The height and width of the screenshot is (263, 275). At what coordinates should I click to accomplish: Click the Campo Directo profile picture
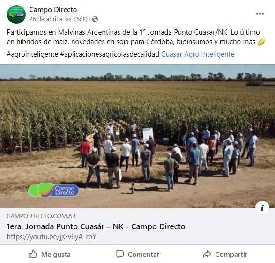coord(16,15)
